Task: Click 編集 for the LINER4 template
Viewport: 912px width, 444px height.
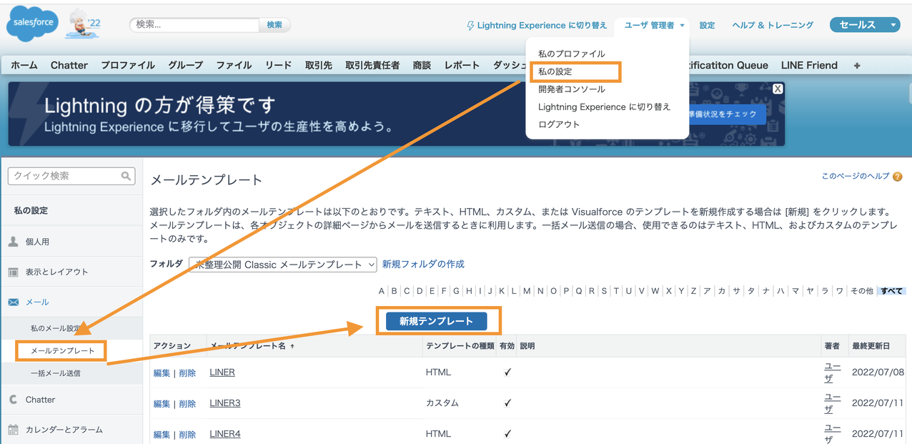Action: 162,435
